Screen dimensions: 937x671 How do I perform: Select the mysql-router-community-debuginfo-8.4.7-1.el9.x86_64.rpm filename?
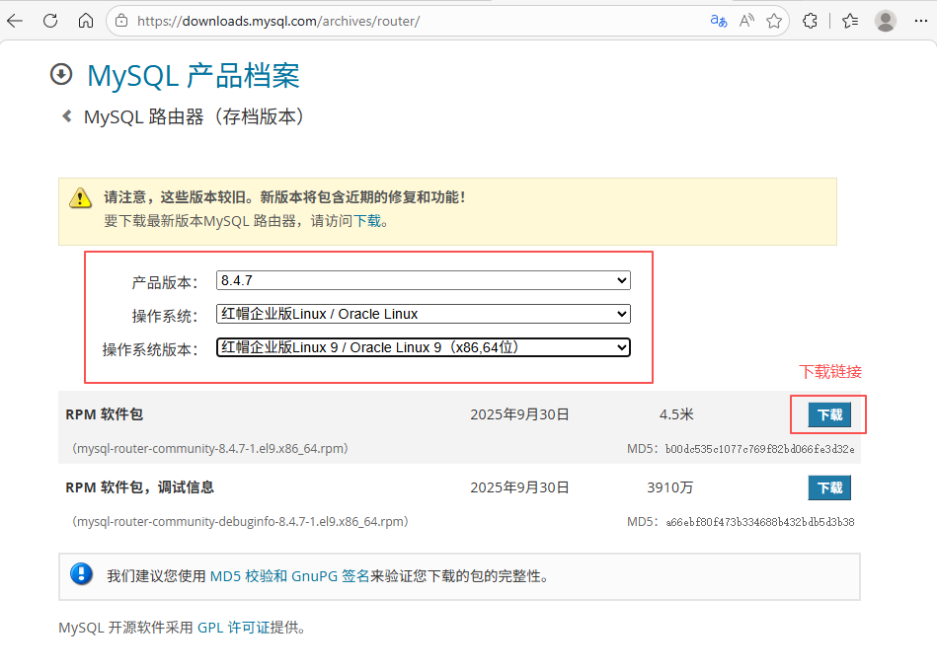pyautogui.click(x=240, y=522)
